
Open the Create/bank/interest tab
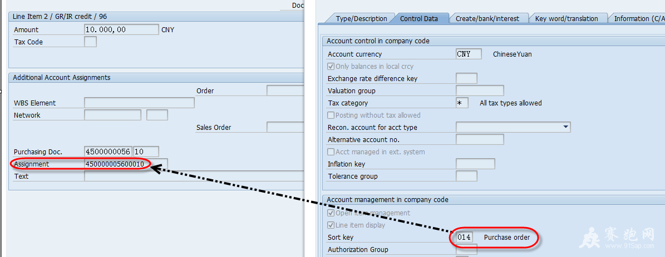click(487, 19)
